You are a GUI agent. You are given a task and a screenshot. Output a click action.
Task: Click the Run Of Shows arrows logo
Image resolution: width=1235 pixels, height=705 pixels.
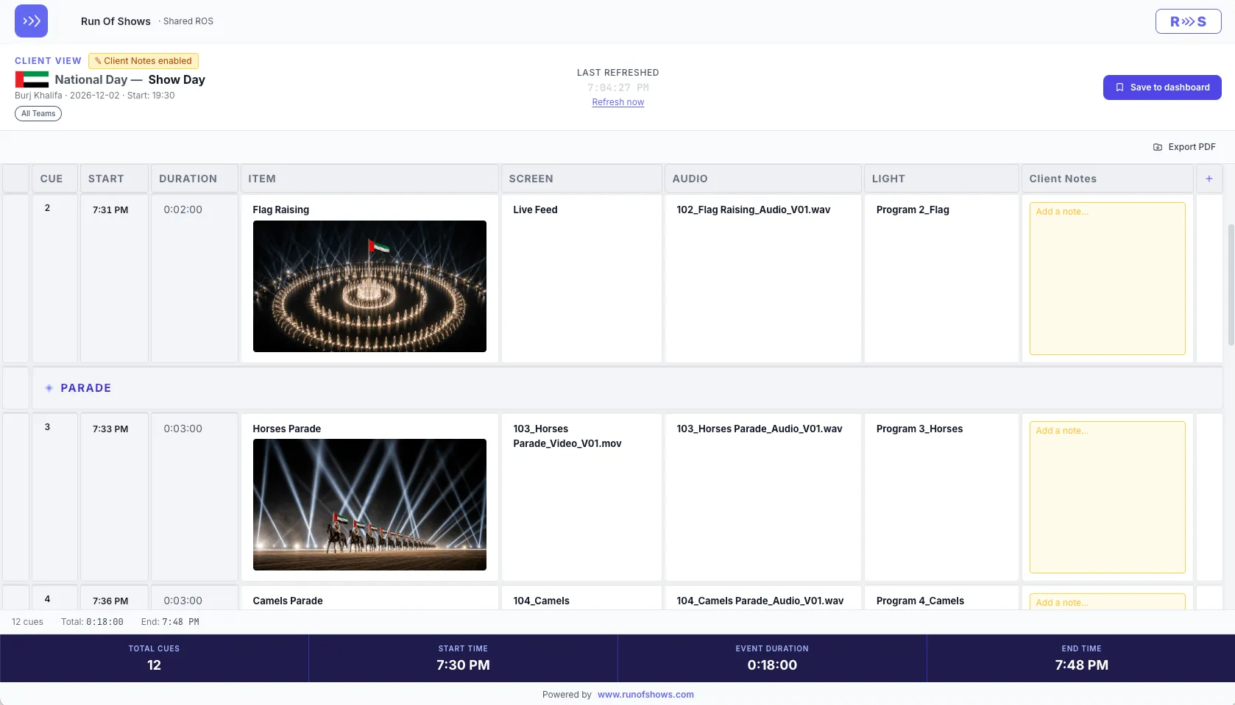[x=31, y=21]
